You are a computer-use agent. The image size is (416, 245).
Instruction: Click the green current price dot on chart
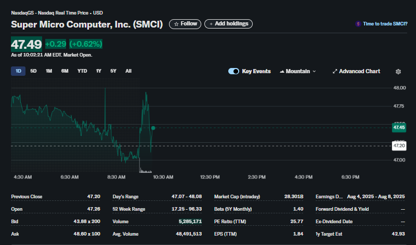point(153,128)
